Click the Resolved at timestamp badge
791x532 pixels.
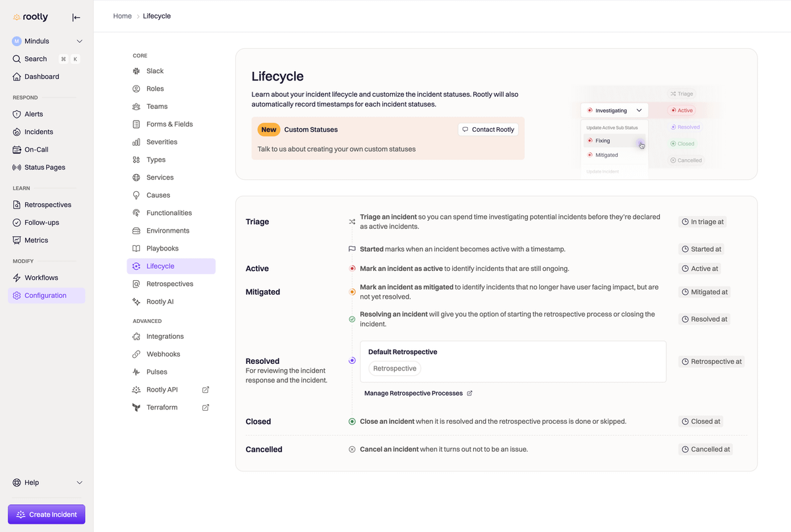[705, 319]
